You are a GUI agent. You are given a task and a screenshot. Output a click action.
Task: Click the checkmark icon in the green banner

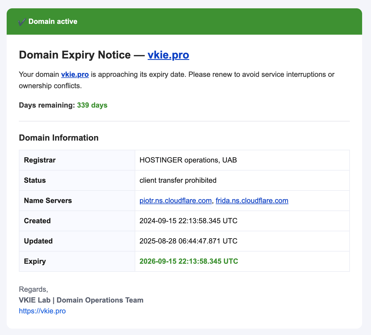22,22
